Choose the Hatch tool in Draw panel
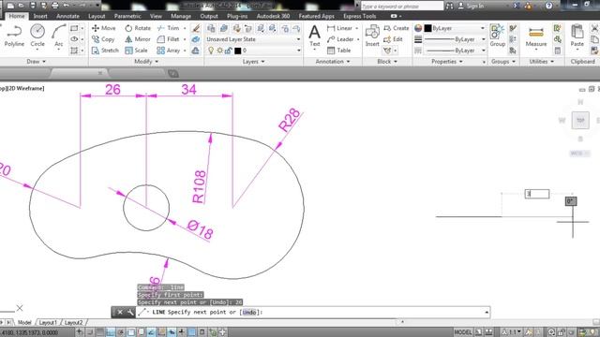The height and width of the screenshot is (337, 600). pos(74,51)
